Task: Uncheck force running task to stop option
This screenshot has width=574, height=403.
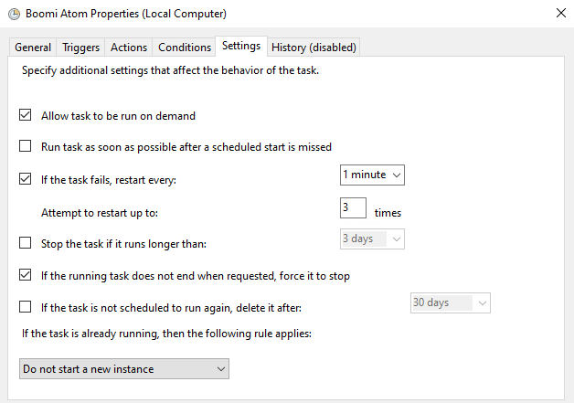Action: 26,275
